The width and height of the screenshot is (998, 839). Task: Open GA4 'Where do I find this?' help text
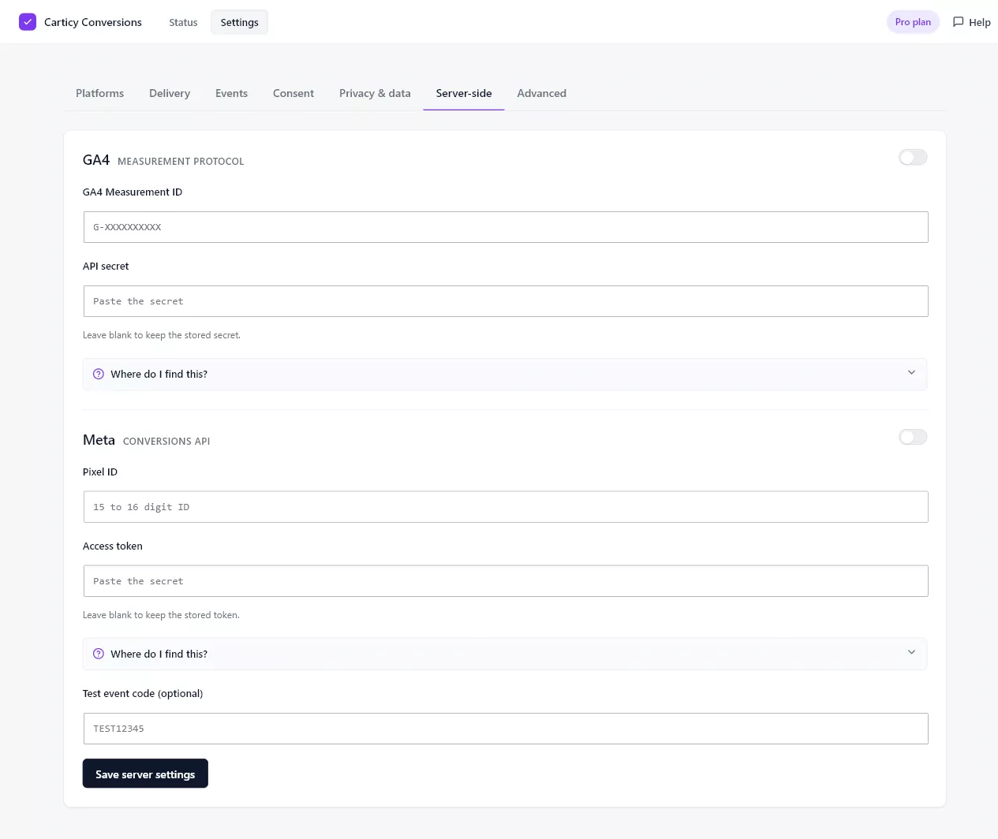click(159, 374)
